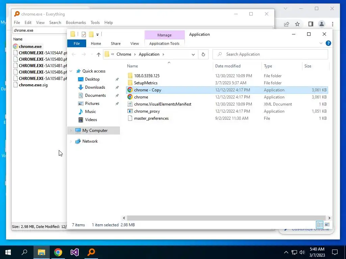
Task: Expand the My Computer tree node
Action: click(x=71, y=131)
